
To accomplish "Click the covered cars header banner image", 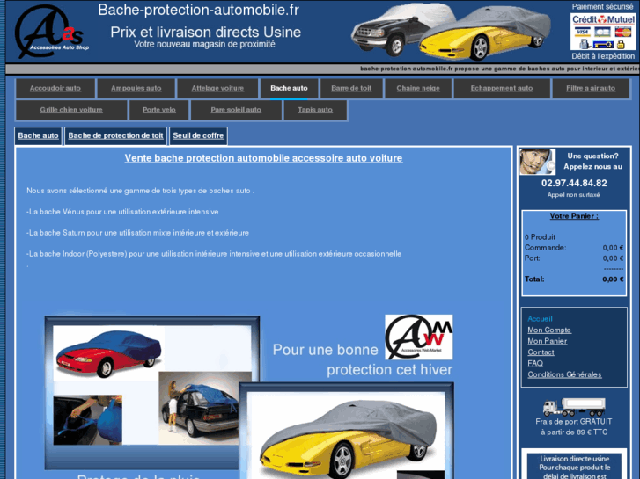I will (x=450, y=32).
